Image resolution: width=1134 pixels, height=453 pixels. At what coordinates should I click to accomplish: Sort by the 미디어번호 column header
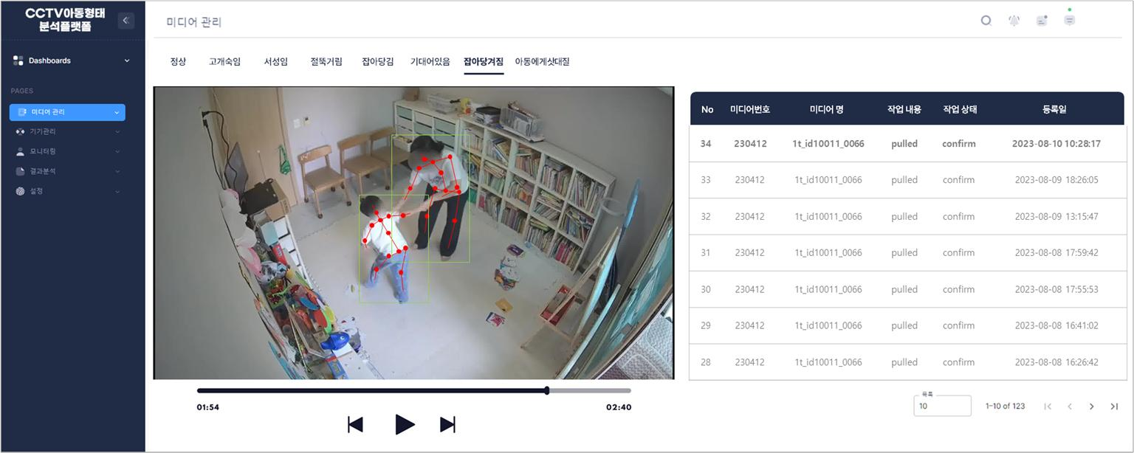click(x=750, y=109)
